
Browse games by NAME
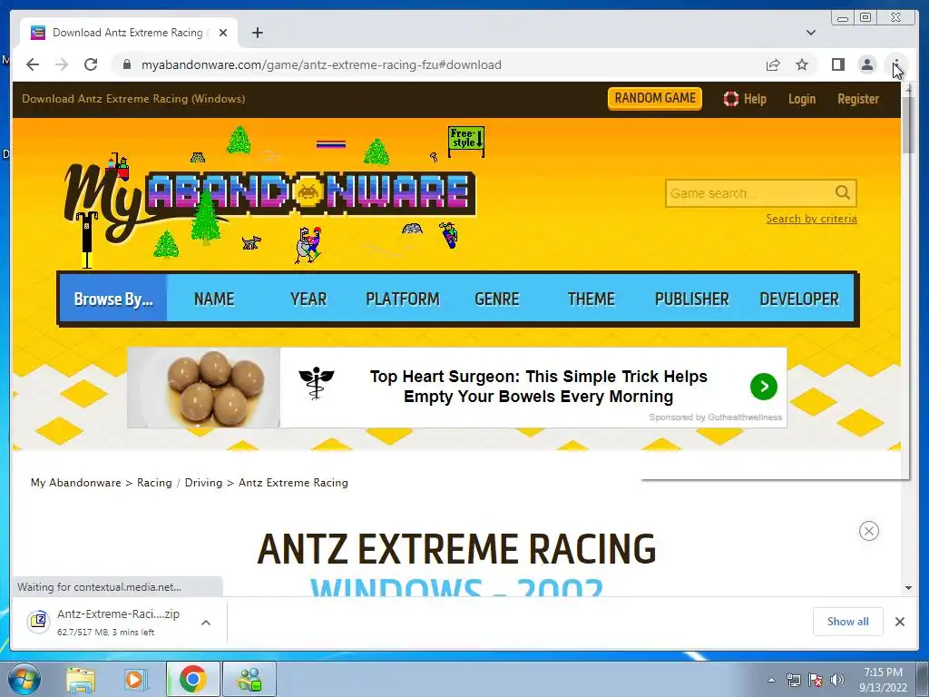click(214, 299)
